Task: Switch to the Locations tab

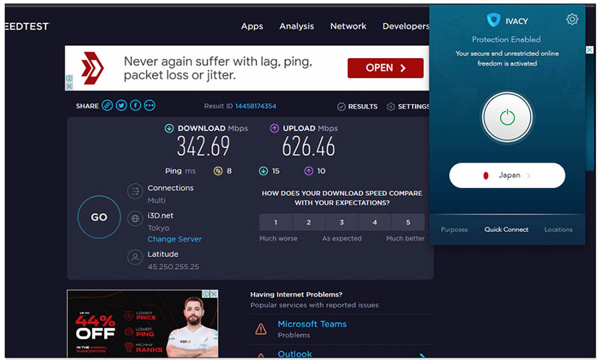Action: (558, 229)
